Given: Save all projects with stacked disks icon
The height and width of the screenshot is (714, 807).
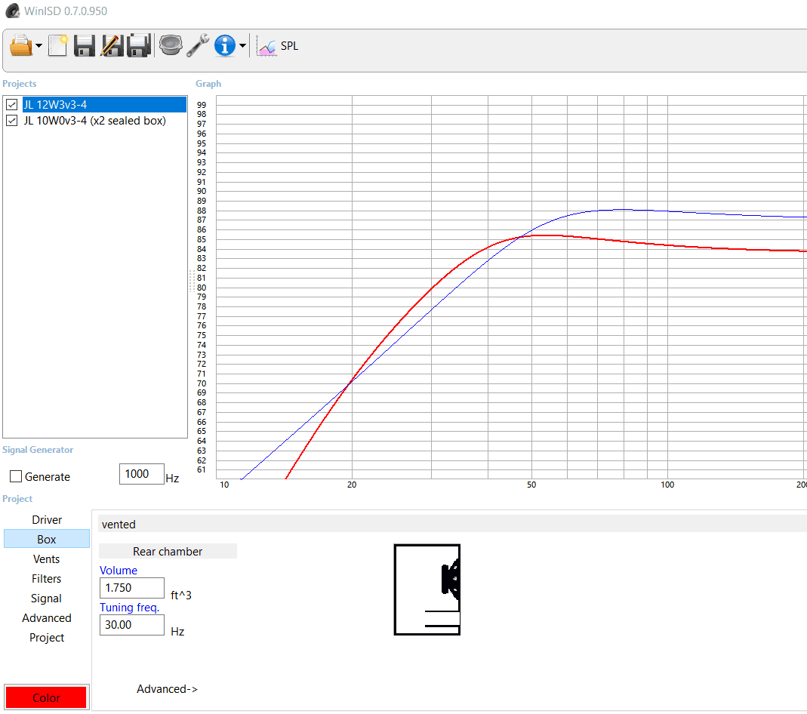Looking at the screenshot, I should [139, 46].
